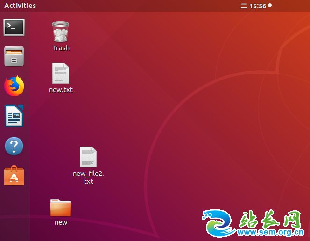Click the 'new' folder name label
The height and width of the screenshot is (241, 310).
pyautogui.click(x=61, y=222)
